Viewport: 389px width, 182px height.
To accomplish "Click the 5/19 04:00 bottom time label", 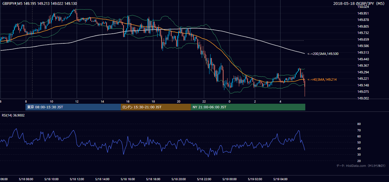I will pyautogui.click(x=280, y=179).
